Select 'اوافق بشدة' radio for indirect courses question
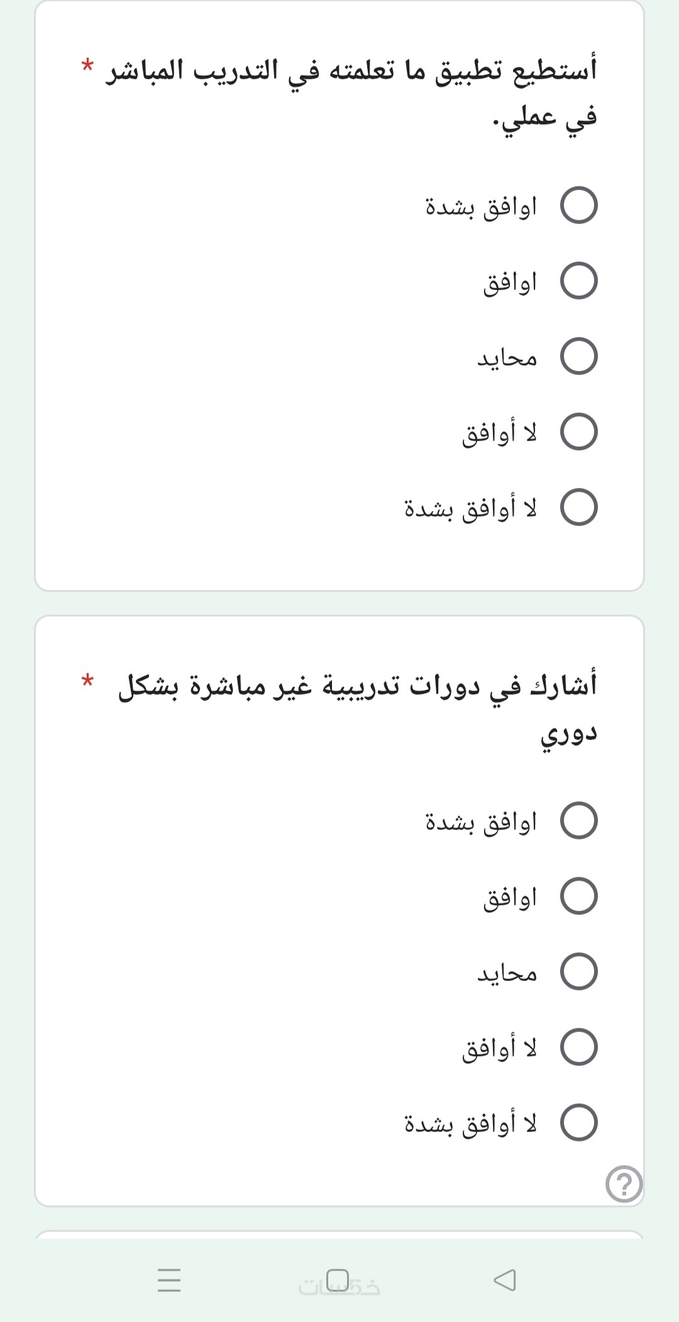The height and width of the screenshot is (1322, 679). pos(578,821)
